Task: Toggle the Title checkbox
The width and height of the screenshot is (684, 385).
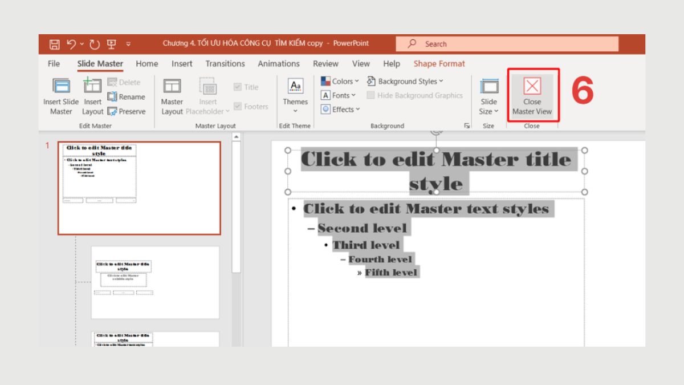Action: [238, 87]
